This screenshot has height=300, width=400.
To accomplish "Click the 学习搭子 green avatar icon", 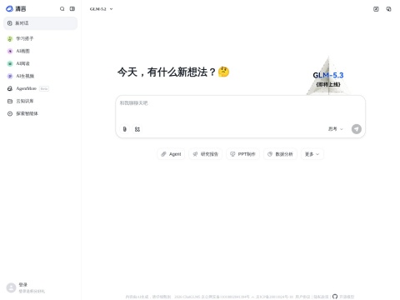I will (10, 39).
